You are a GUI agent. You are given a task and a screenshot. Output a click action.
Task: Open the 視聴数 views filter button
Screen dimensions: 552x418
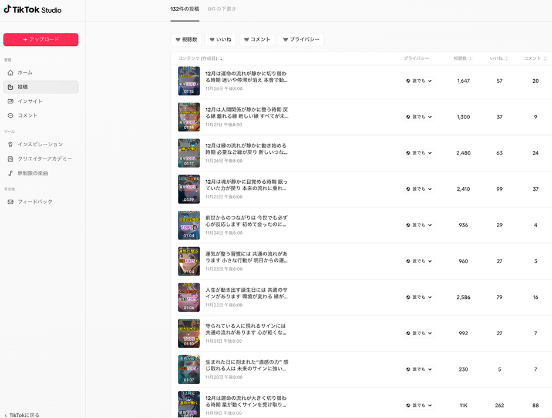(x=186, y=39)
